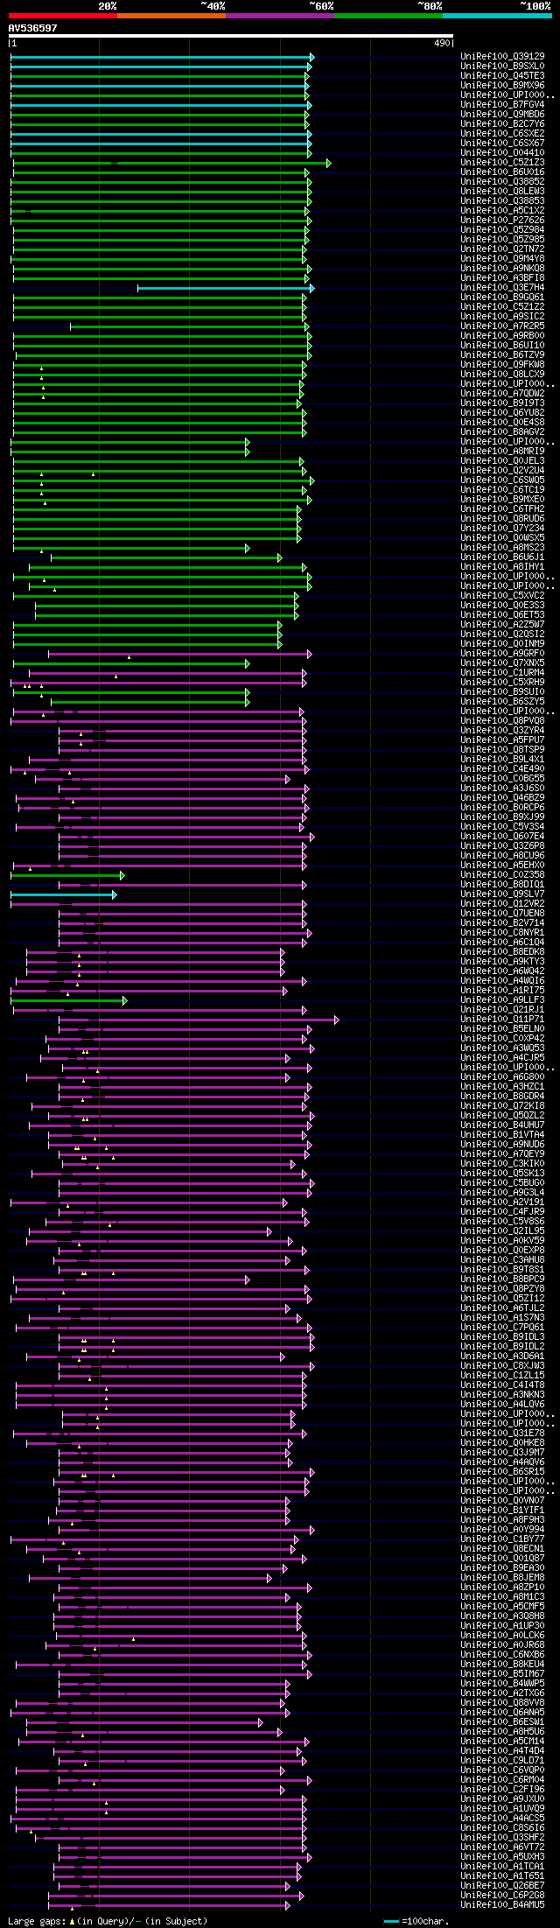Select hit UniRef100_Q0INM9
The height and width of the screenshot is (1928, 560).
point(503,644)
